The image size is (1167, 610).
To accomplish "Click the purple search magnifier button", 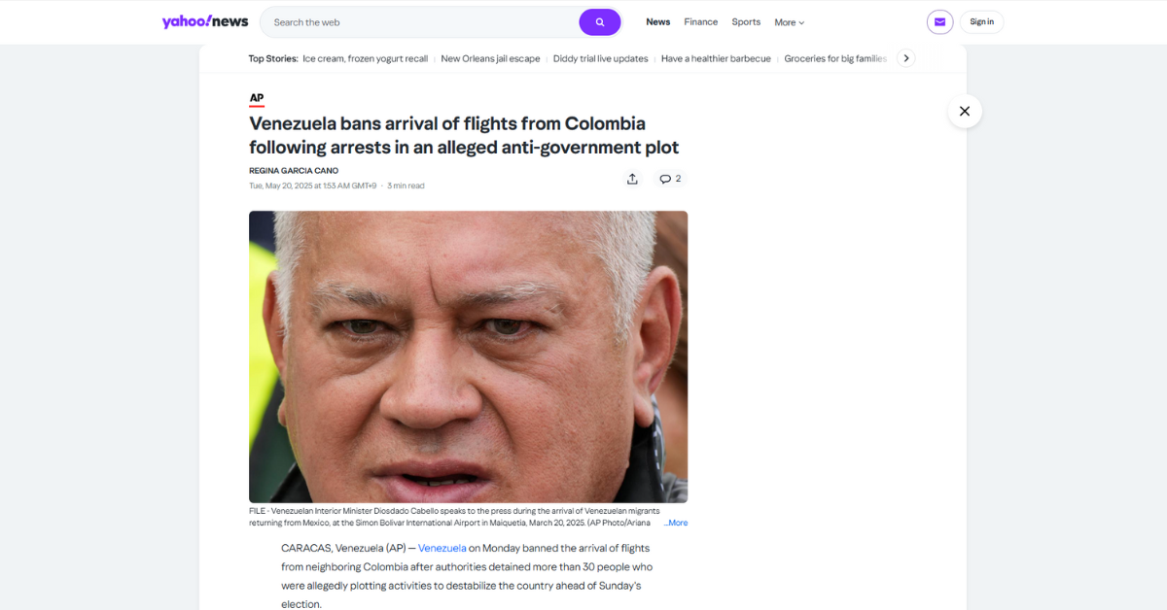I will pos(600,22).
